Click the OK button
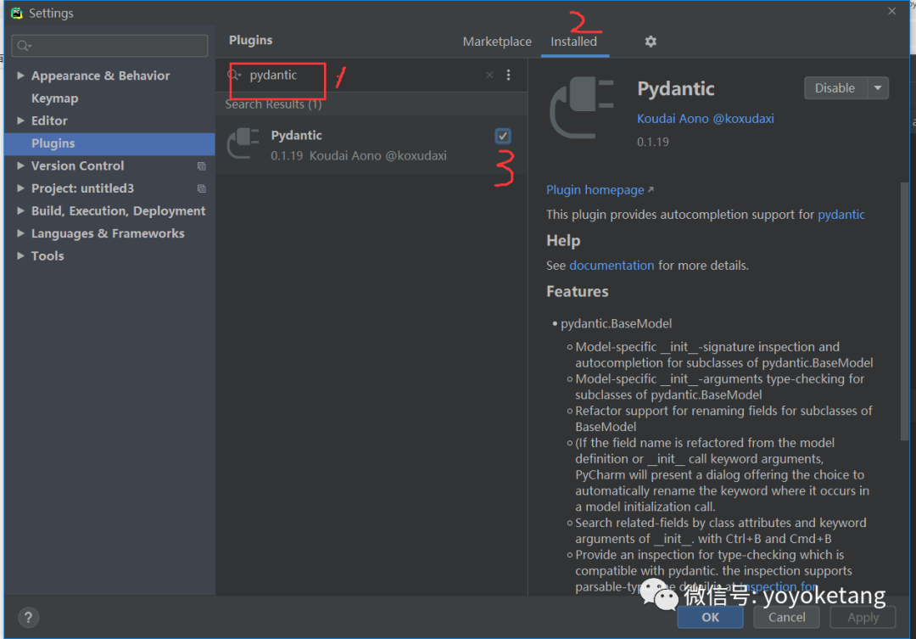 pyautogui.click(x=711, y=618)
